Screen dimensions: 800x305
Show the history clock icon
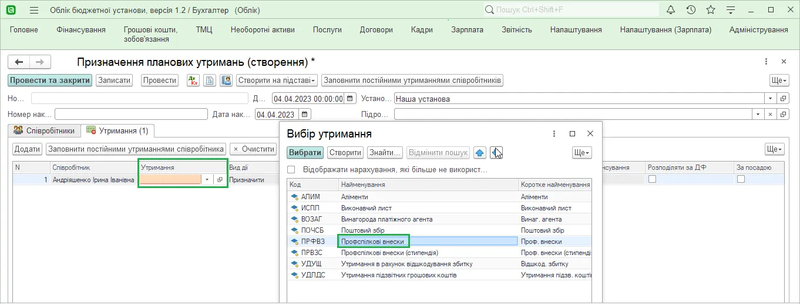coord(691,10)
